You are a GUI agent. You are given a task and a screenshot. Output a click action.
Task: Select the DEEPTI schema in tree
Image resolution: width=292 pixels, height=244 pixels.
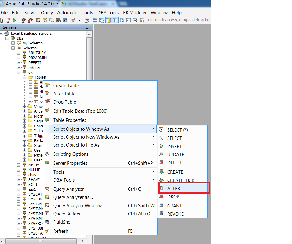point(35,63)
